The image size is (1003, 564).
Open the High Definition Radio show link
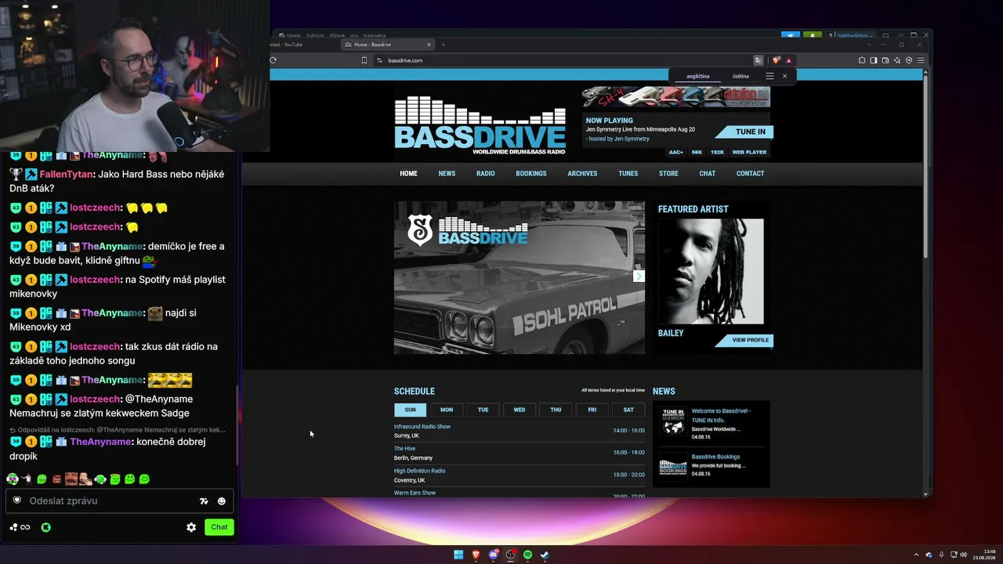tap(419, 471)
